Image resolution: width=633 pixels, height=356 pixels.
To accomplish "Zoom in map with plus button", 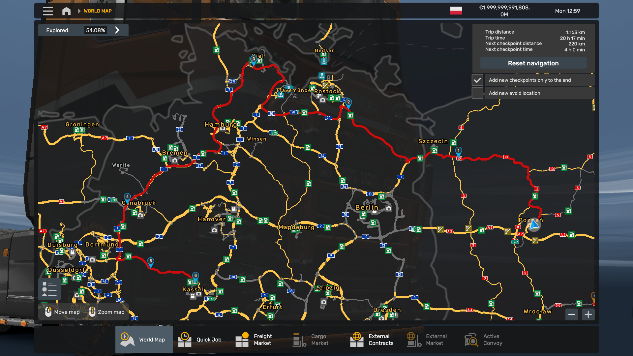I will click(x=588, y=314).
